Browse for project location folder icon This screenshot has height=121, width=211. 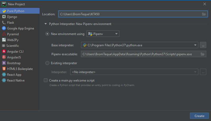pos(204,14)
